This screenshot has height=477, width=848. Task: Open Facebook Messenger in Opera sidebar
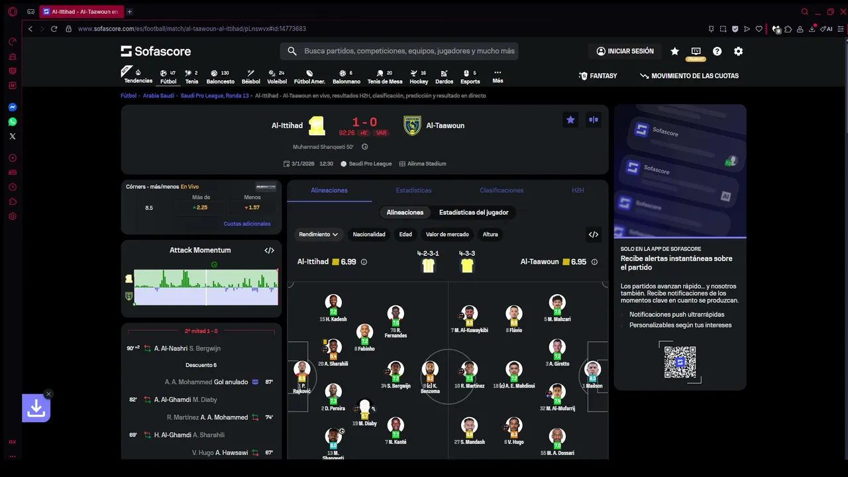coord(12,107)
